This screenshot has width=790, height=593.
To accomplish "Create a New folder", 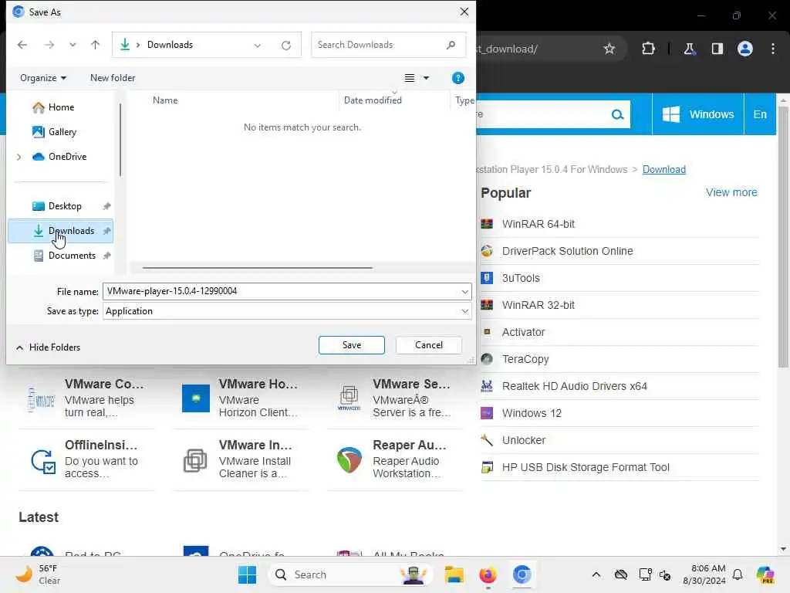I will (x=113, y=78).
